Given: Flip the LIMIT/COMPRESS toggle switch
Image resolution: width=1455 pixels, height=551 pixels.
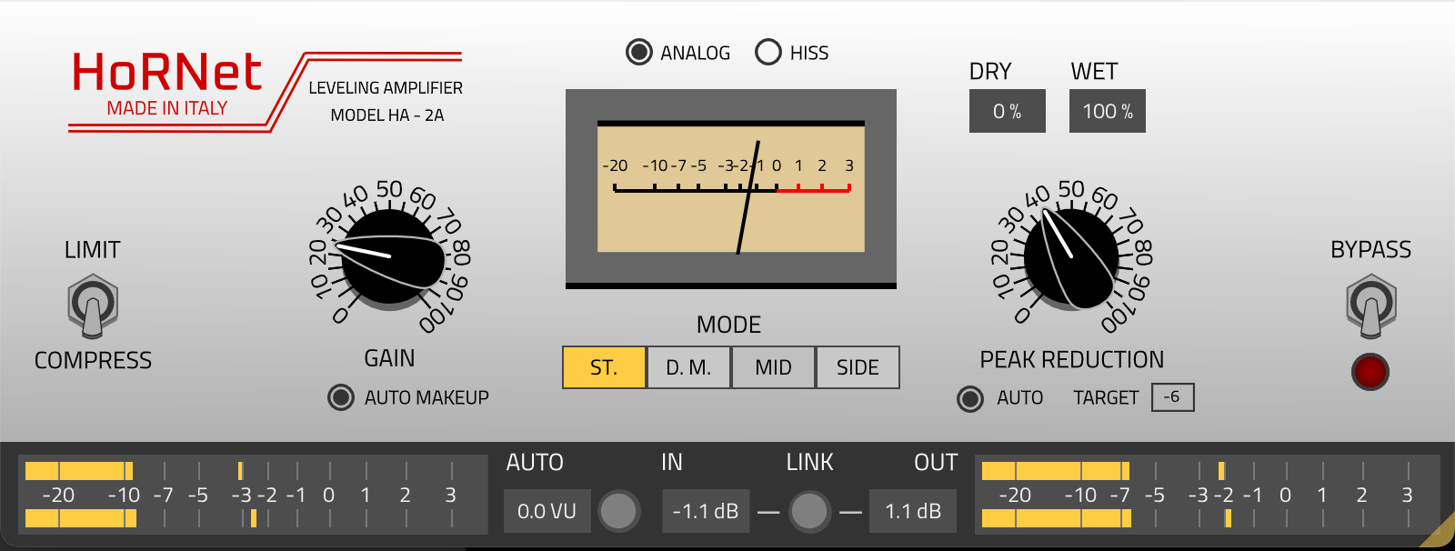Looking at the screenshot, I should [93, 306].
